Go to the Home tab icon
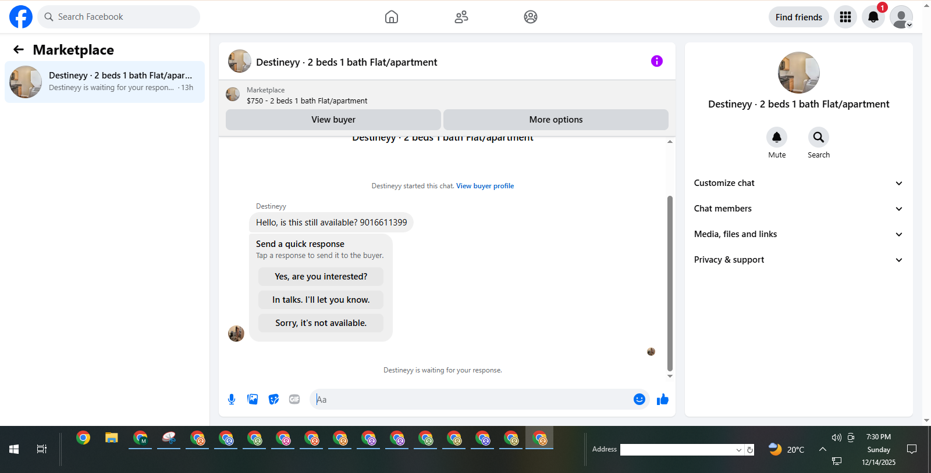The height and width of the screenshot is (473, 931). pyautogui.click(x=392, y=17)
